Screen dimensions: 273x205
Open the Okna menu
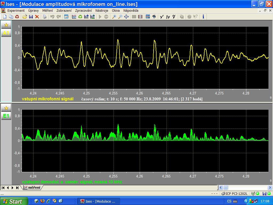[116, 11]
